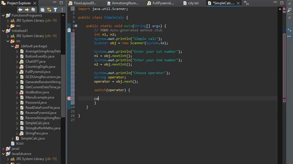Expand the java2 project
The height and width of the screenshot is (164, 293).
(x=3, y=149)
